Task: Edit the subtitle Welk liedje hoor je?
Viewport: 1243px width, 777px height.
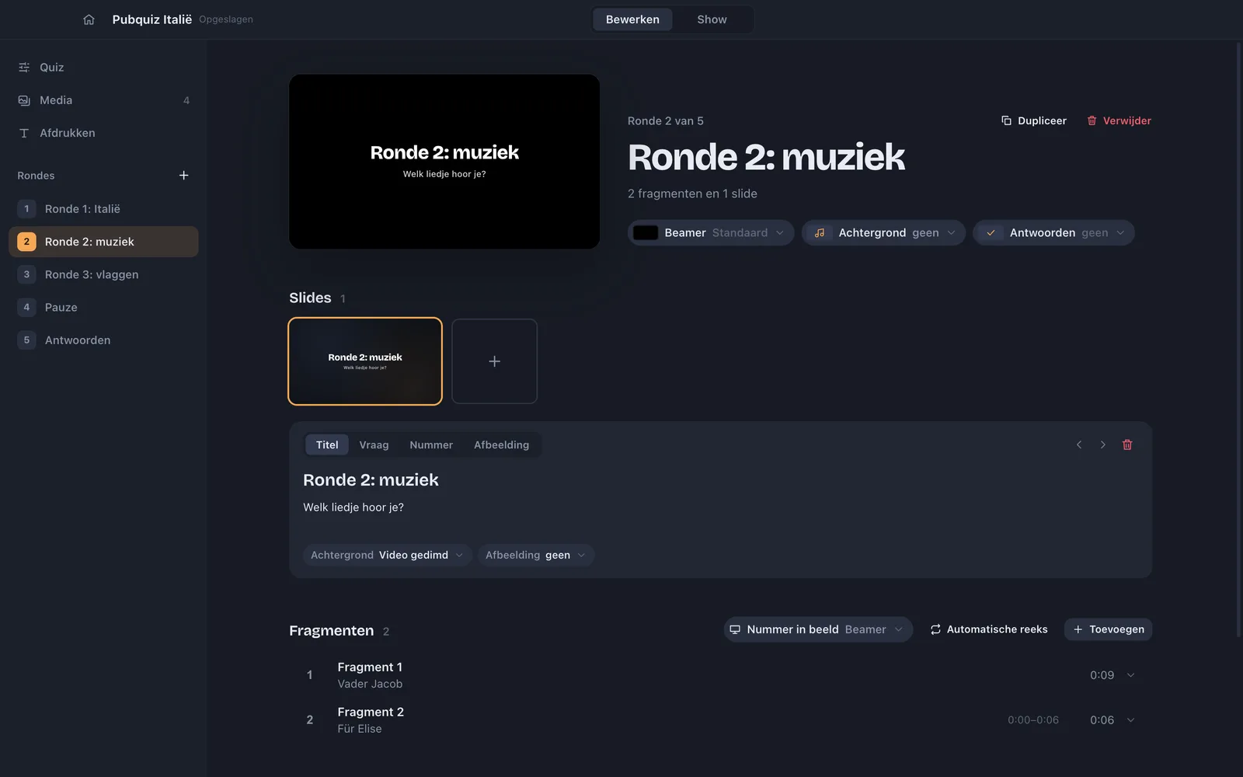Action: [353, 507]
